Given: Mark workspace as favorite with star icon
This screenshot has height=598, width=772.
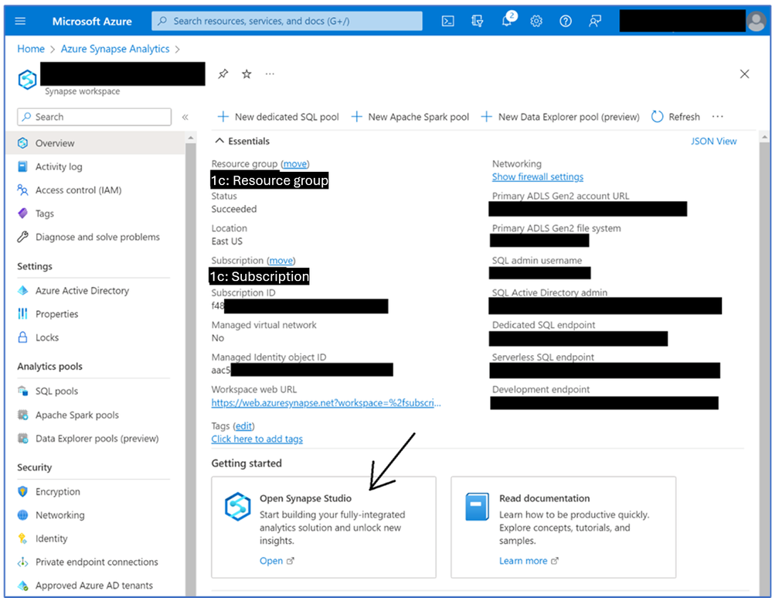Looking at the screenshot, I should pyautogui.click(x=247, y=74).
